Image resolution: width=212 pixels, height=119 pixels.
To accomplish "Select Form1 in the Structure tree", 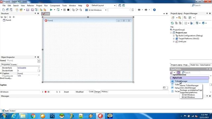I will (x=8, y=20).
